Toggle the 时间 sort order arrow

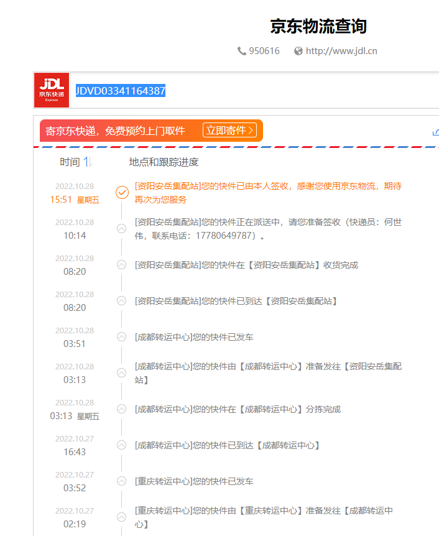click(88, 162)
